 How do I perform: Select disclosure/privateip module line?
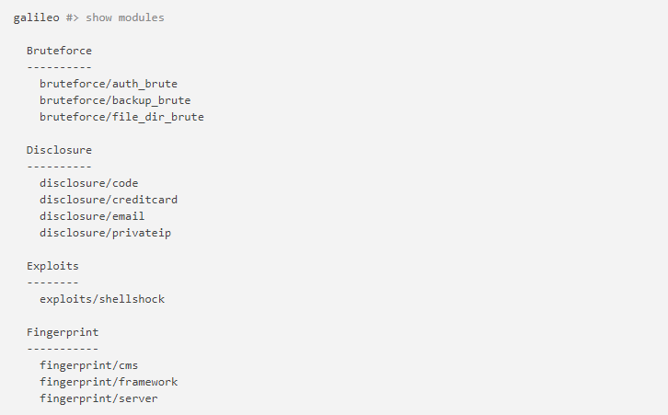(x=105, y=233)
